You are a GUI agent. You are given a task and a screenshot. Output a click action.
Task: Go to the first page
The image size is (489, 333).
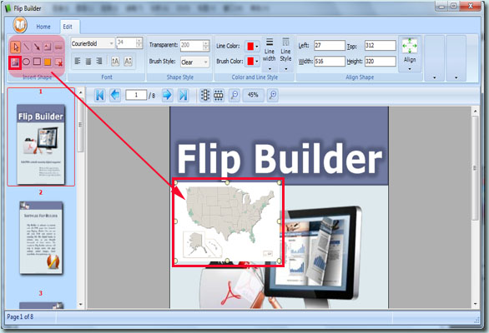click(100, 95)
